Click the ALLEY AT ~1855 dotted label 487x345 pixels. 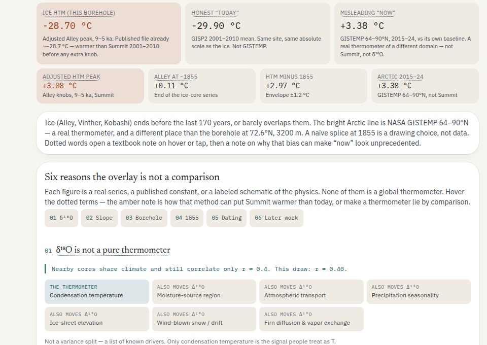[176, 77]
